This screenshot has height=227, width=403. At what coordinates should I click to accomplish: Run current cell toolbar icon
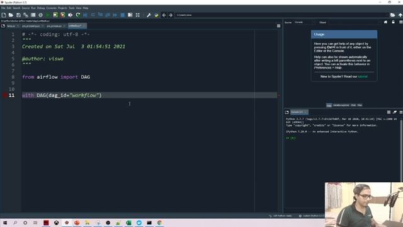[55, 15]
